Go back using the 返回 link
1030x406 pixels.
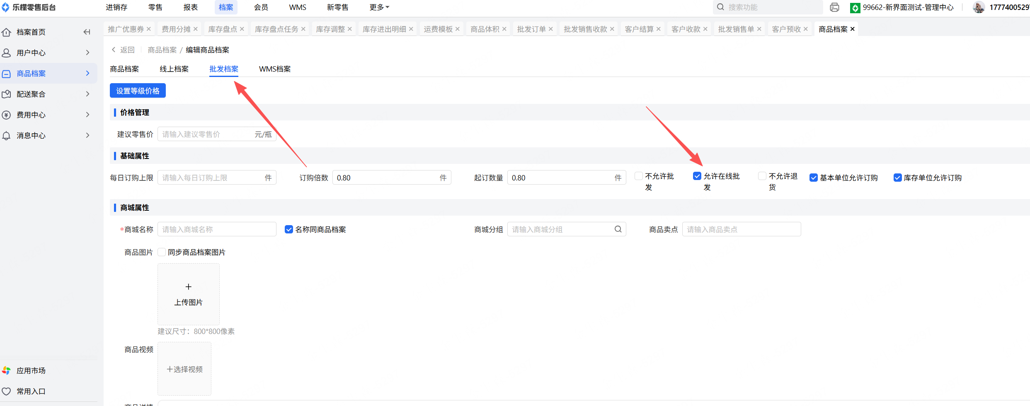coord(123,50)
